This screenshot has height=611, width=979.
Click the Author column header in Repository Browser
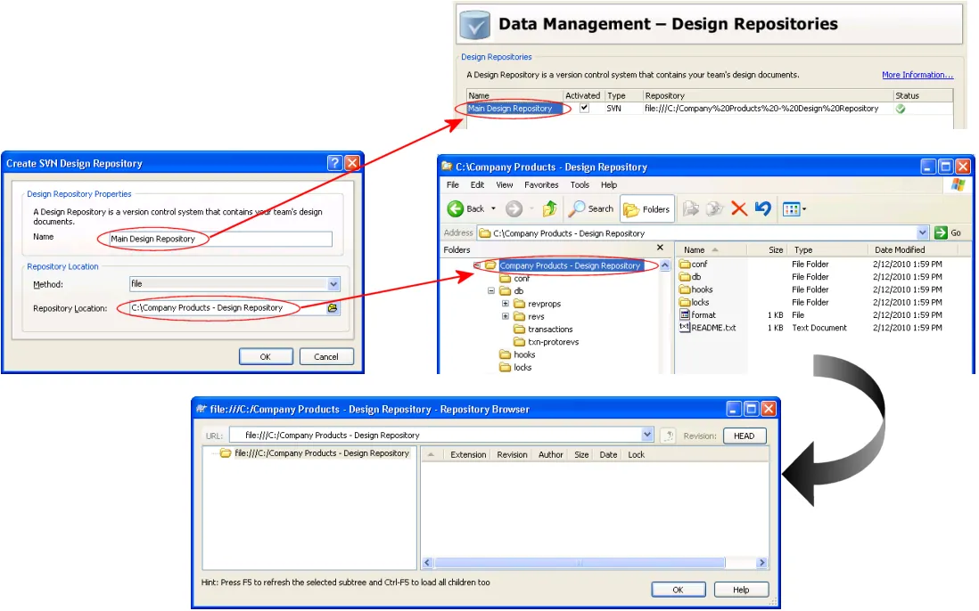click(550, 454)
